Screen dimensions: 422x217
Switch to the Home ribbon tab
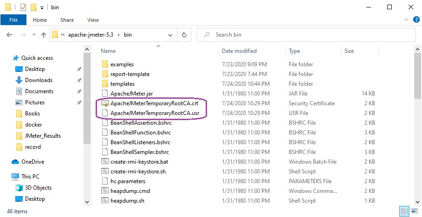pos(40,20)
